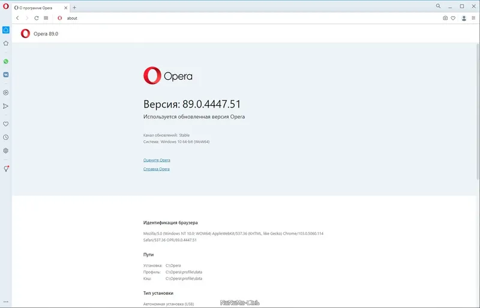Click 'Идентификация браузера' heading
This screenshot has height=308, width=480.
coord(170,223)
